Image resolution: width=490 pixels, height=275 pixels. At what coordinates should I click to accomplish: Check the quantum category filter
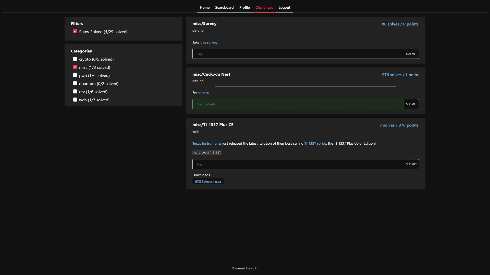pos(75,83)
